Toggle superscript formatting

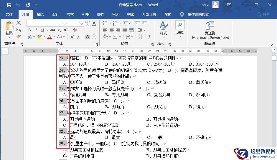pyautogui.click(x=65, y=30)
